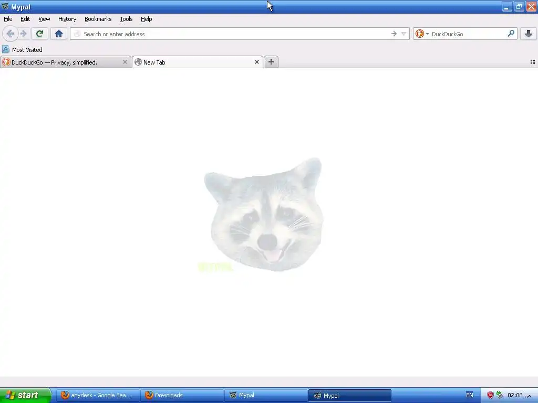Go back with the back arrow button

[x=11, y=34]
